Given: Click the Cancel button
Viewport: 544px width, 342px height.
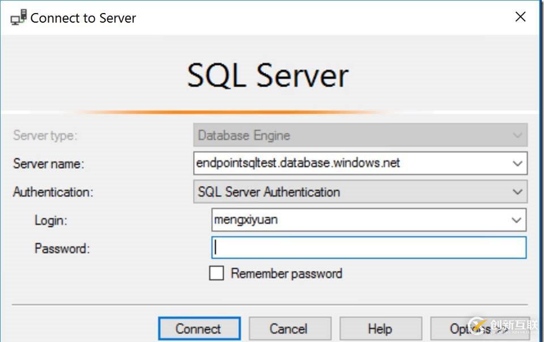Looking at the screenshot, I should pyautogui.click(x=290, y=328).
